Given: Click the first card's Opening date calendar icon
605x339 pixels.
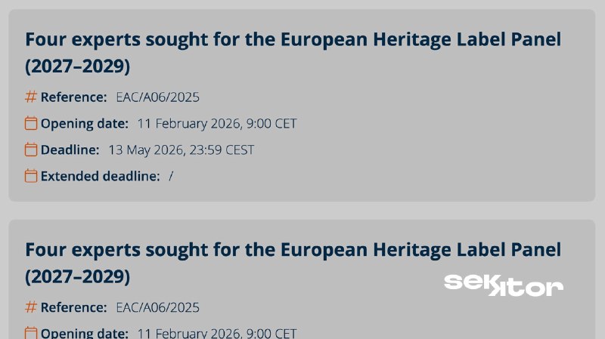Looking at the screenshot, I should pyautogui.click(x=31, y=123).
